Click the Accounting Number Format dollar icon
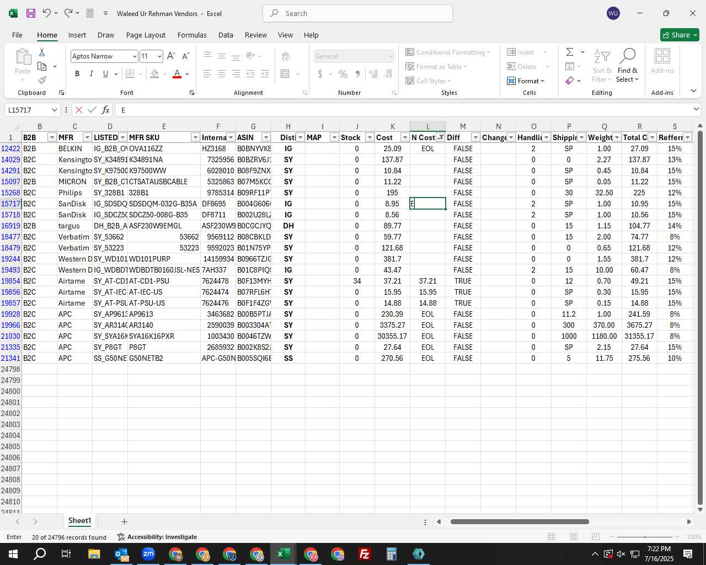The height and width of the screenshot is (565, 706). point(320,73)
